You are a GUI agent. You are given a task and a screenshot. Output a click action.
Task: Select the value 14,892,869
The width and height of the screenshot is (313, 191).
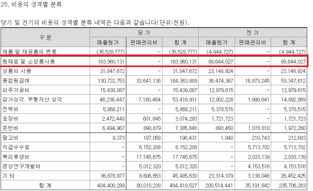click(294, 99)
